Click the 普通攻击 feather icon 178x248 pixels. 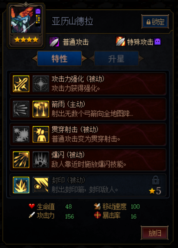(54, 42)
